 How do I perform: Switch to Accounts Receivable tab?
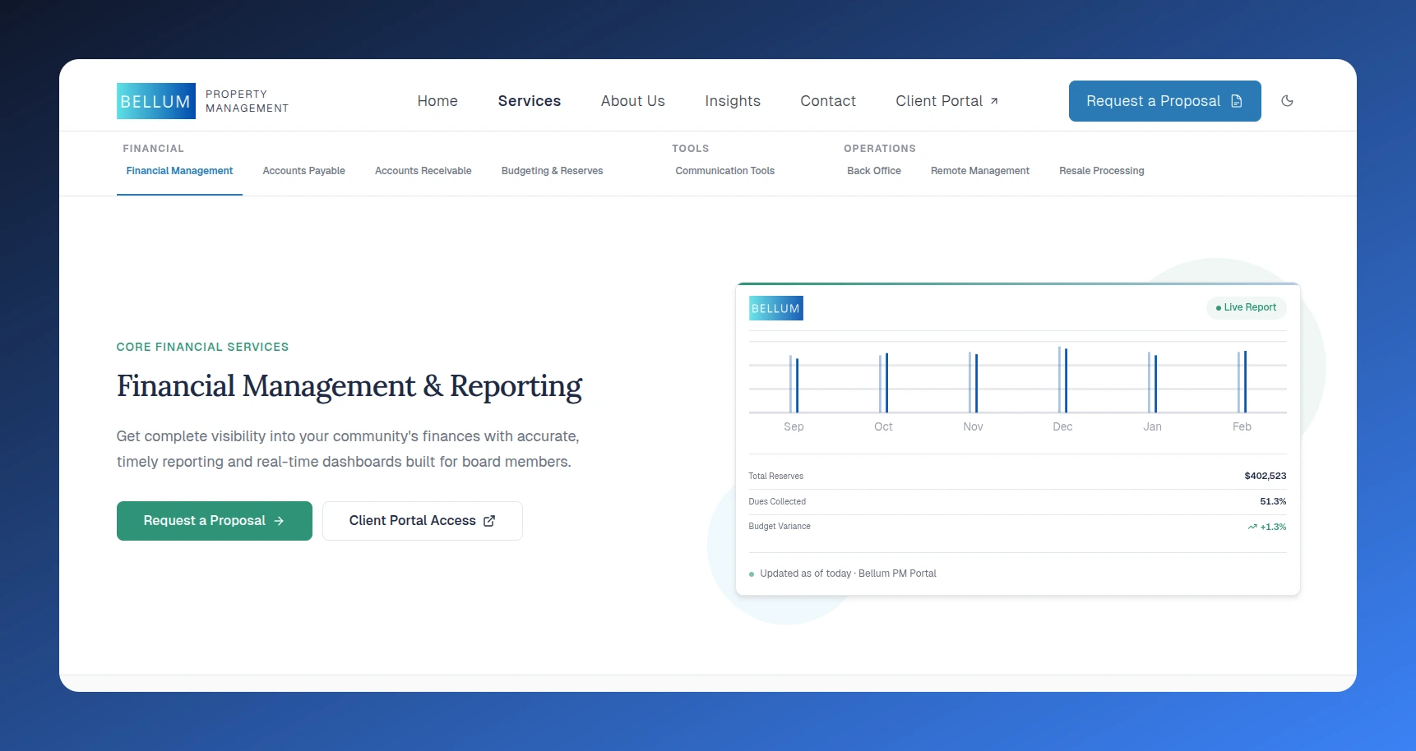[423, 171]
